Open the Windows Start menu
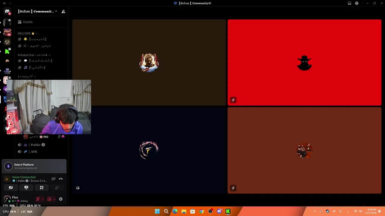This screenshot has width=385, height=216. click(x=157, y=211)
